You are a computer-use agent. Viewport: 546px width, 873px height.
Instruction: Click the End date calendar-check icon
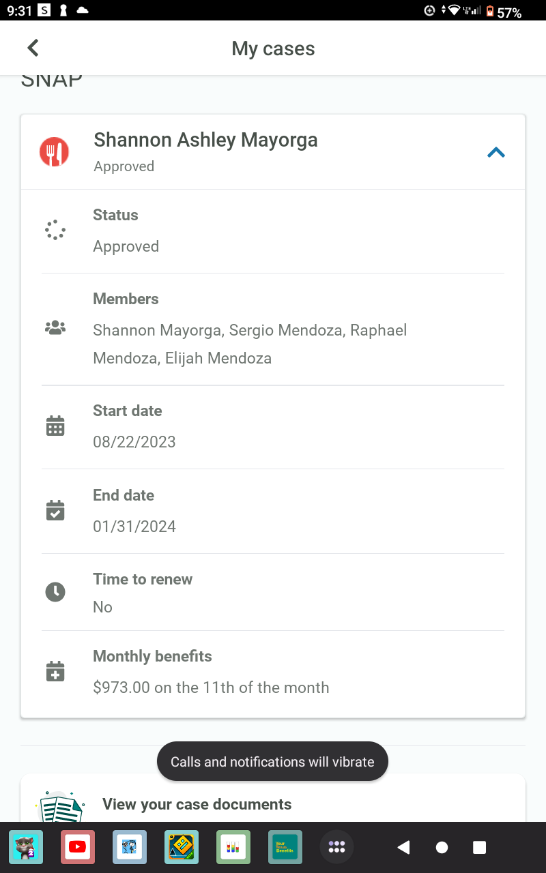point(55,511)
